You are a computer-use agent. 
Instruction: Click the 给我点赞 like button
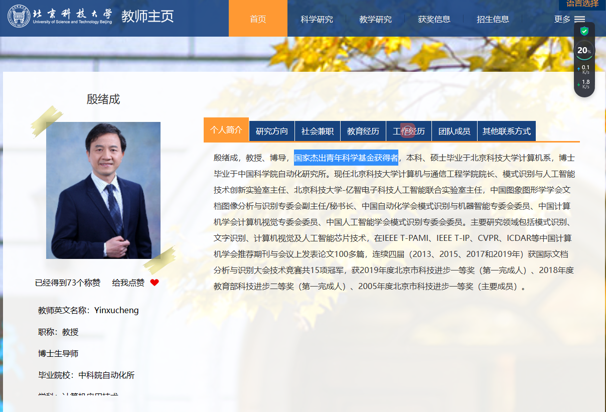click(128, 283)
